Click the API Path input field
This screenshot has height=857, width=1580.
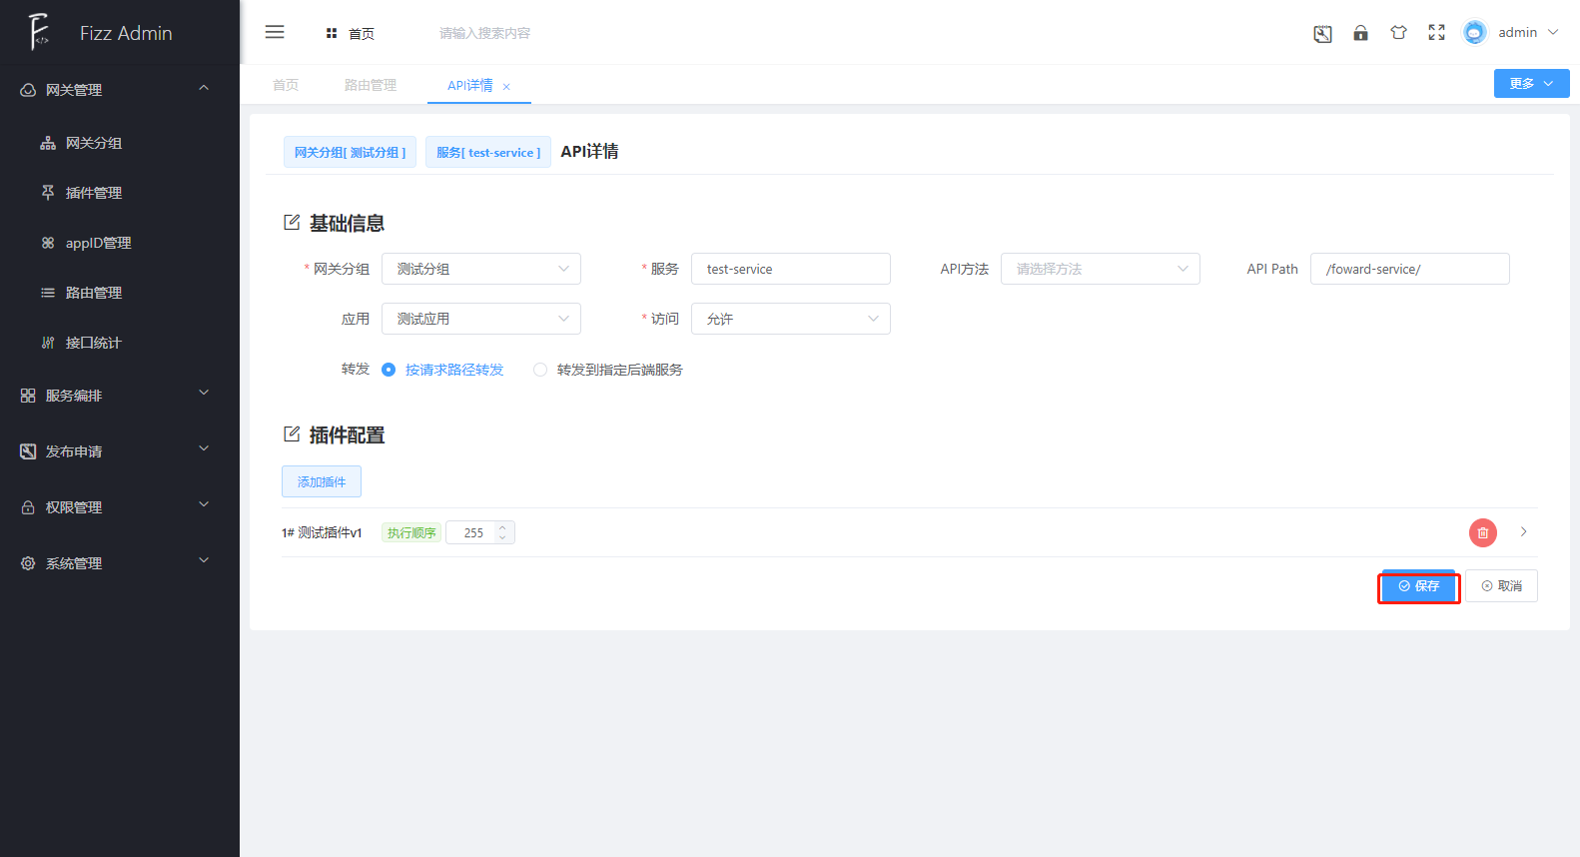coord(1410,269)
